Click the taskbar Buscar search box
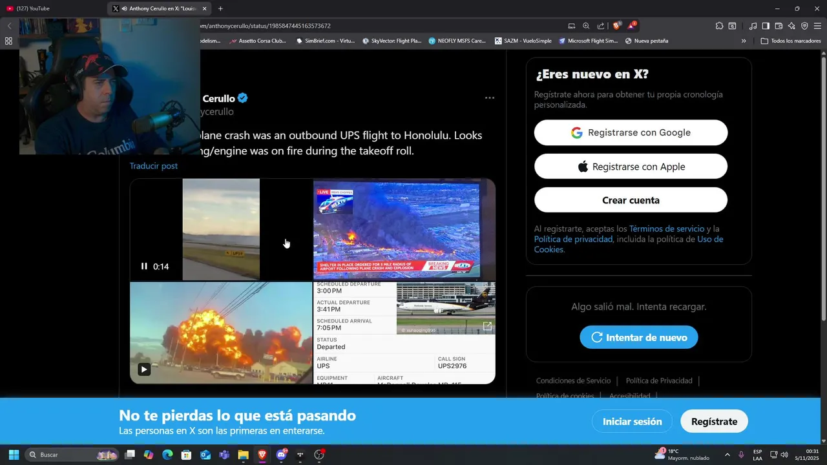The image size is (827, 465). point(72,455)
